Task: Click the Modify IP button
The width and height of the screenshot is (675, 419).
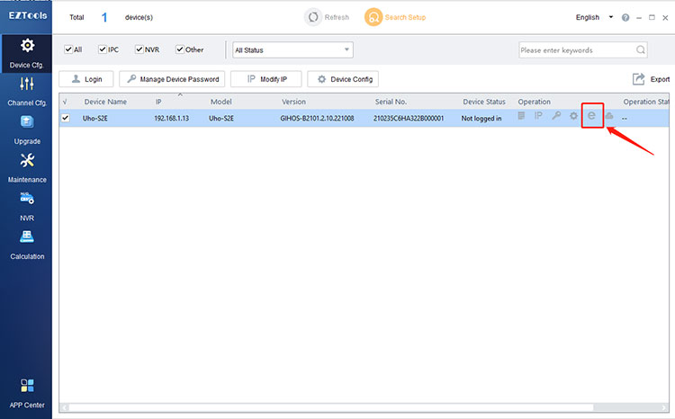Action: coord(266,79)
